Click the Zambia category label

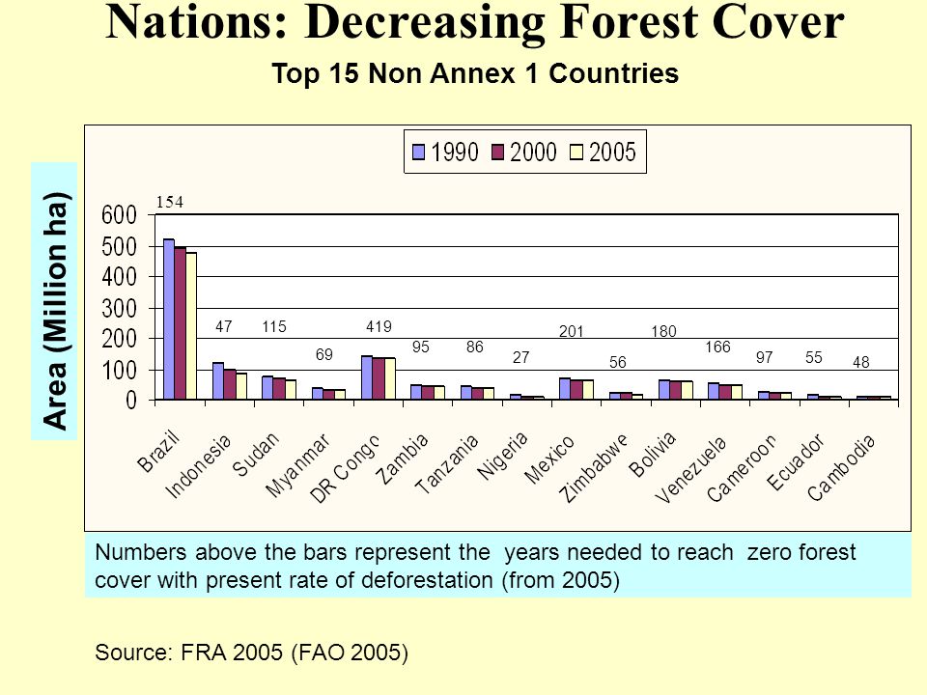click(x=402, y=459)
